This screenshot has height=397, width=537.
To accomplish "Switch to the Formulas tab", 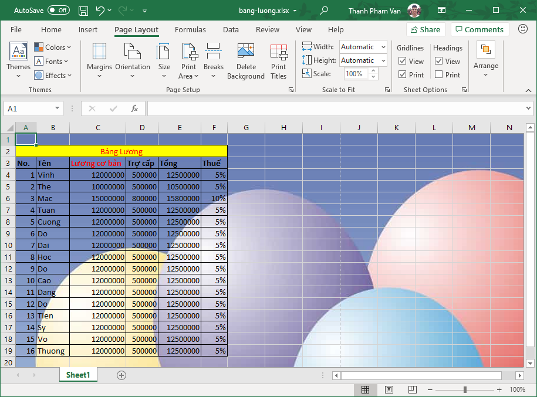I will coord(190,30).
